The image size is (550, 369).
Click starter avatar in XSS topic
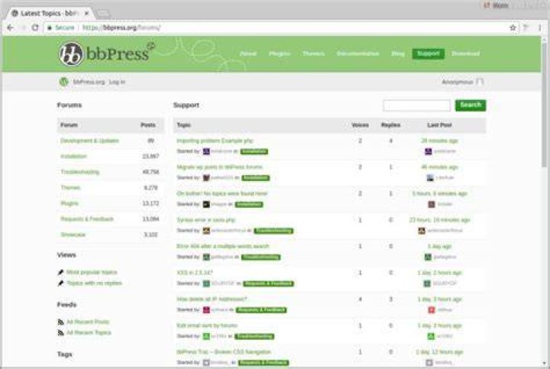(206, 283)
